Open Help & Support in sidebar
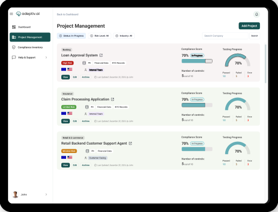The height and width of the screenshot is (212, 278). click(x=30, y=57)
